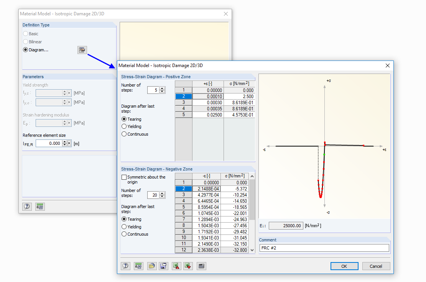Image resolution: width=426 pixels, height=282 pixels.
Task: Open help in the first material model dialog
Action: coord(26,207)
